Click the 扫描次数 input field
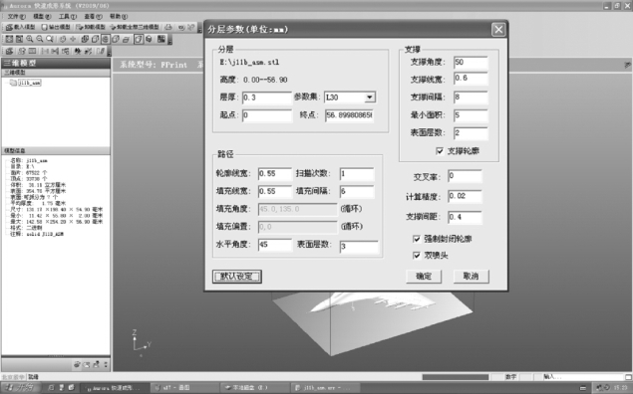The image size is (633, 394). point(357,174)
